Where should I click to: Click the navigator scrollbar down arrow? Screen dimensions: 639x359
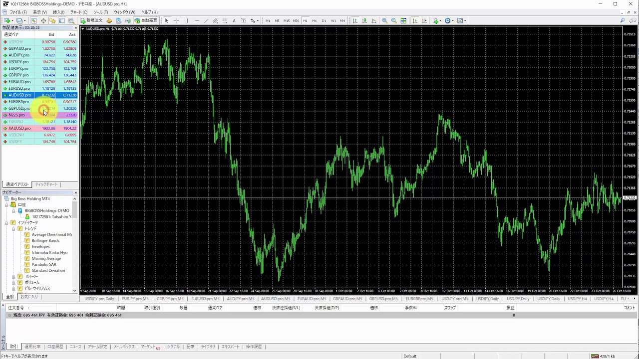pyautogui.click(x=75, y=291)
